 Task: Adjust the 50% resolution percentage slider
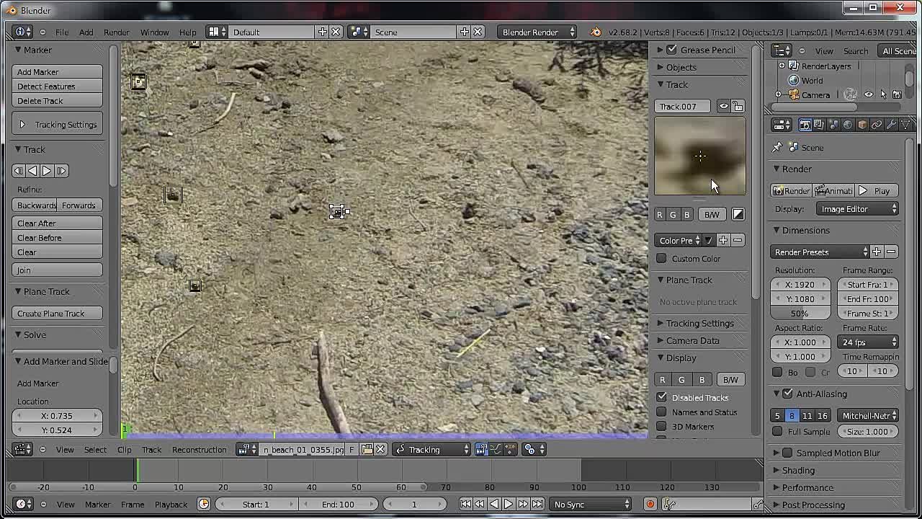800,313
